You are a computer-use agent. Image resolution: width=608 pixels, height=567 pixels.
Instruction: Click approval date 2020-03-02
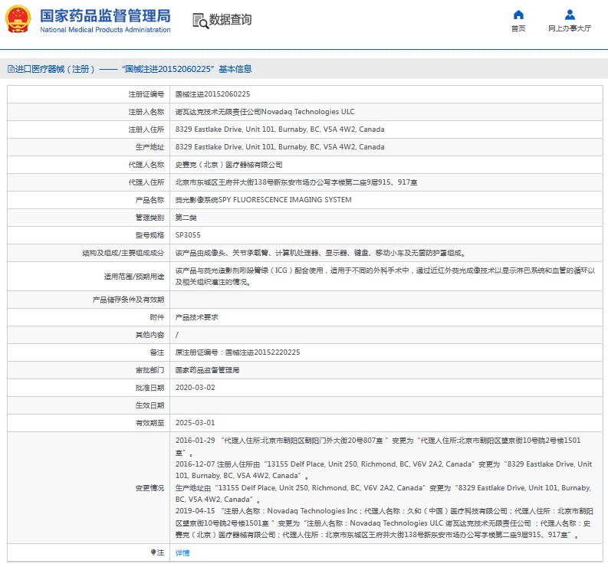pos(195,388)
